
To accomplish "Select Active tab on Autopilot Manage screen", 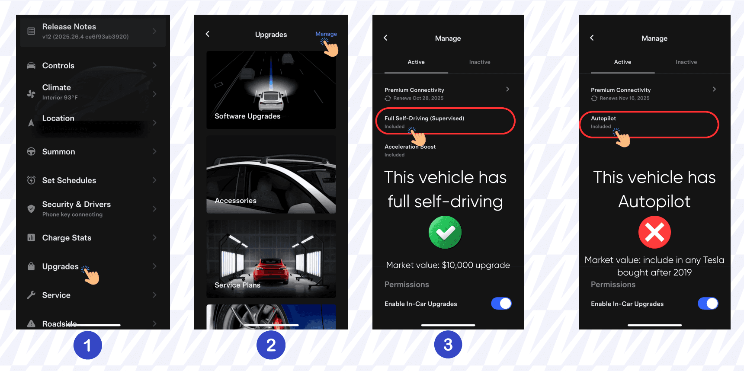I will click(622, 62).
